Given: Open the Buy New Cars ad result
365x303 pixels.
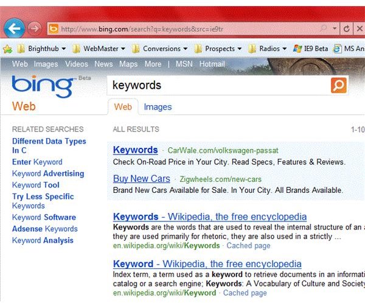Looking at the screenshot, I should 142,179.
